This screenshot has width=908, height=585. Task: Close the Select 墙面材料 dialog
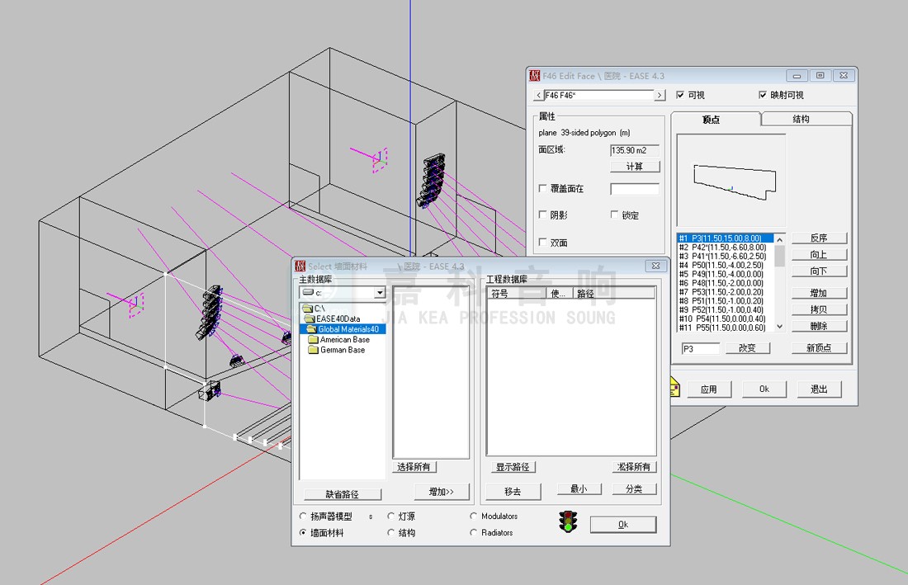(655, 266)
